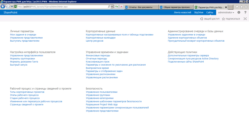The height and width of the screenshot is (114, 249).
Task: Open a new blank browser tab
Action: [231, 7]
